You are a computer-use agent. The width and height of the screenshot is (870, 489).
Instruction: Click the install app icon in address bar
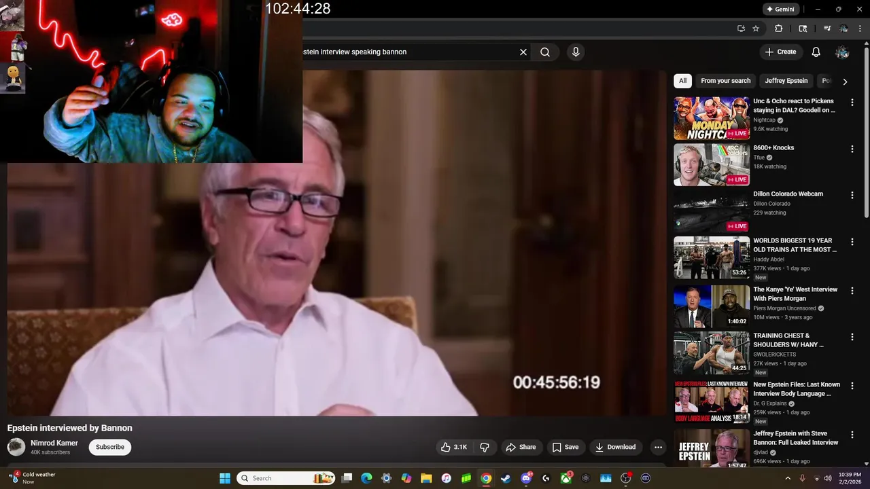click(x=741, y=29)
